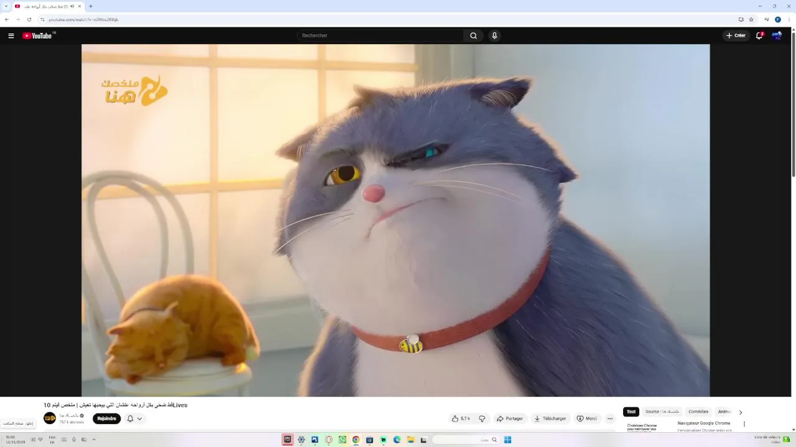
Task: Open Windows Start button in taskbar
Action: tap(507, 440)
